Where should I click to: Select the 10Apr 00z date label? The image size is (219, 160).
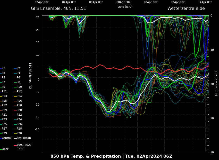[x=150, y=2]
